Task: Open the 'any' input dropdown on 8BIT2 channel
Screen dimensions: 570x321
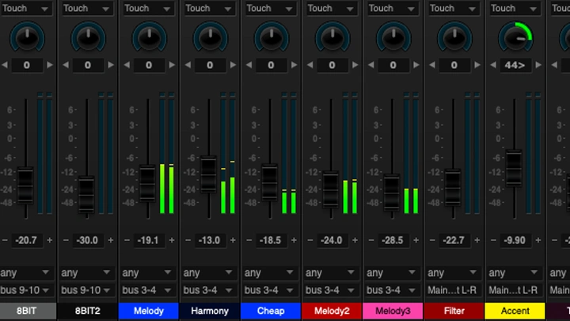Action: [x=86, y=273]
